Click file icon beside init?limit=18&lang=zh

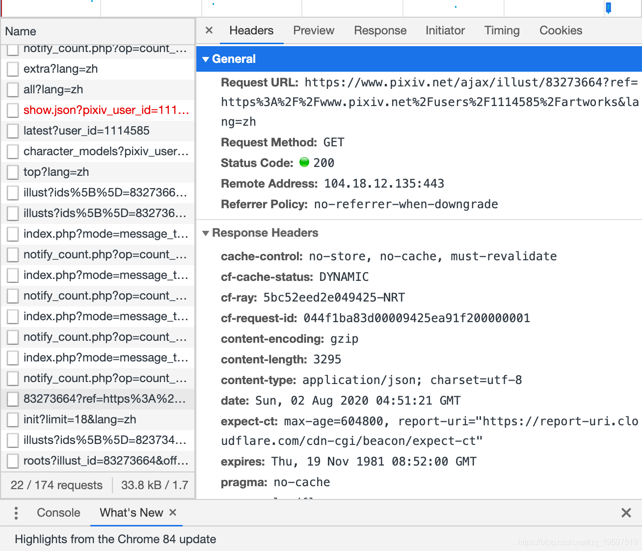(x=13, y=420)
